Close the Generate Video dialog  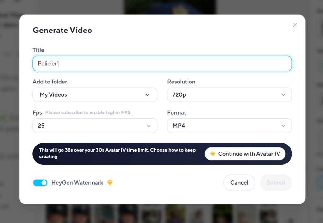click(295, 25)
